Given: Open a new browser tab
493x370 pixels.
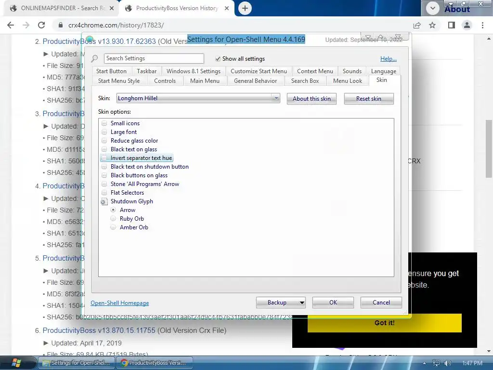Looking at the screenshot, I should click(245, 8).
